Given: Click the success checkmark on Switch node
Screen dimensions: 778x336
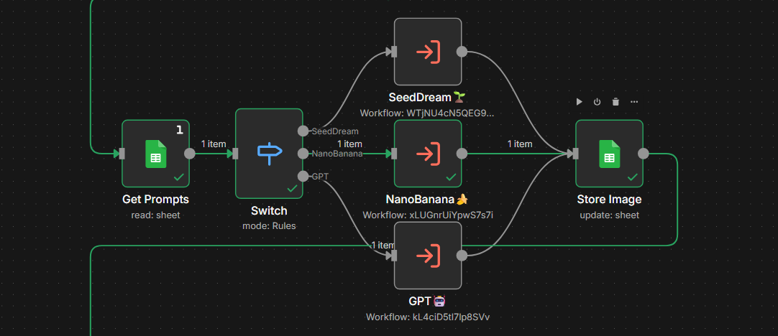Looking at the screenshot, I should [292, 188].
